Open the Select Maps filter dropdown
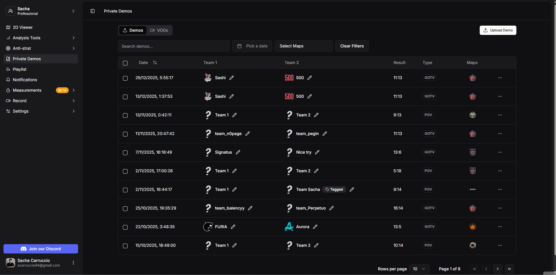Screen dimensions: 556x275 [303, 46]
